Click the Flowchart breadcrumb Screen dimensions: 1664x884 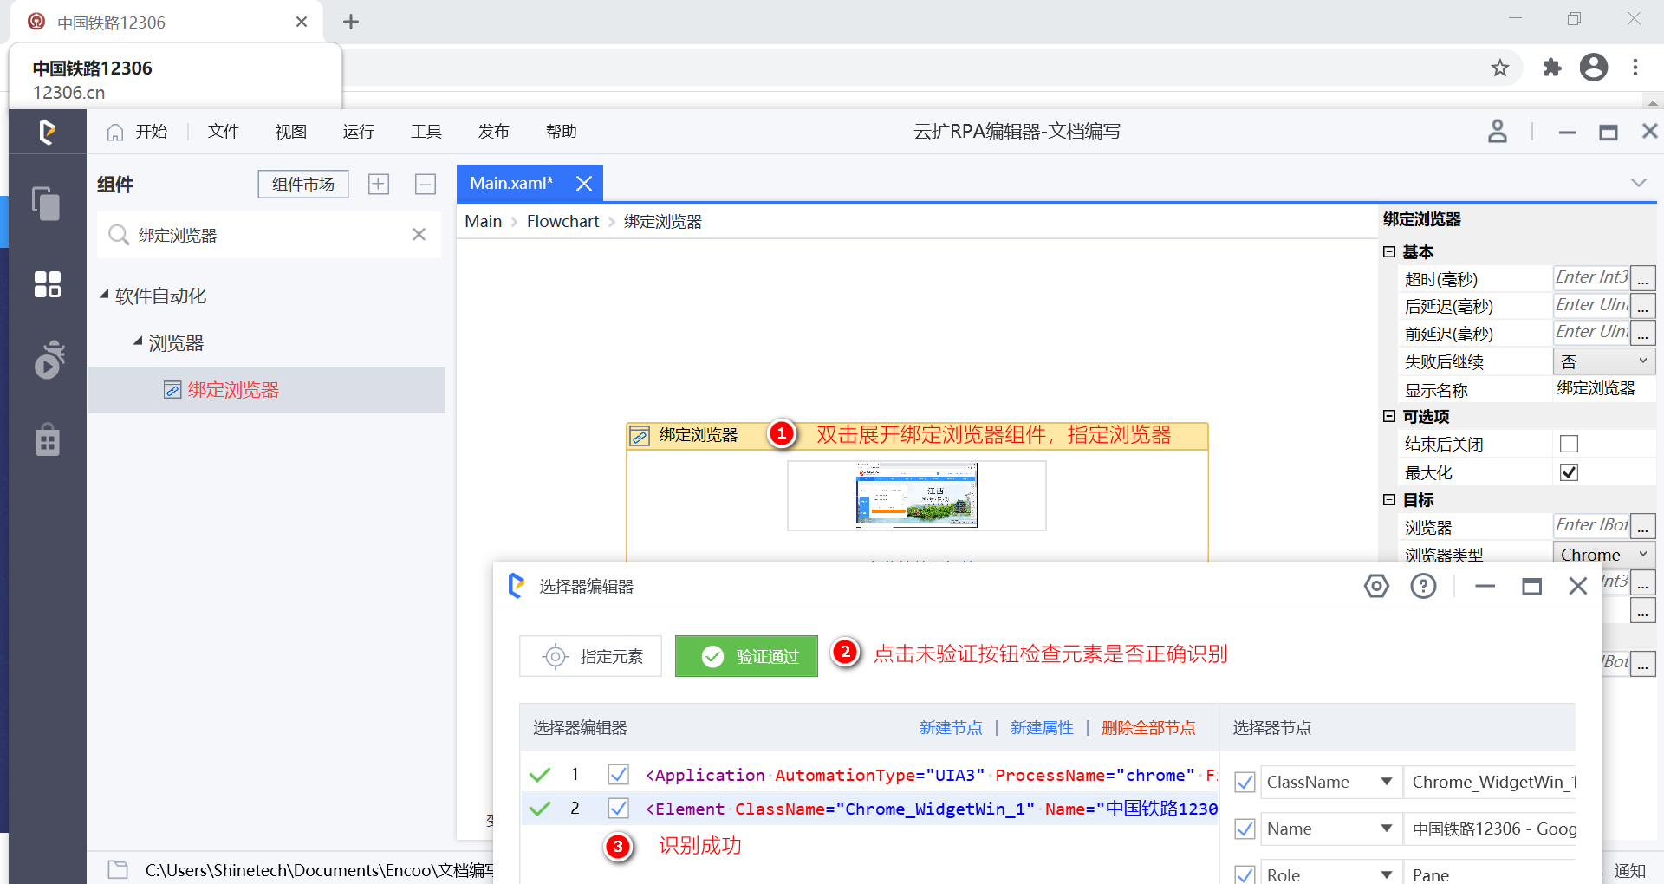pos(562,222)
